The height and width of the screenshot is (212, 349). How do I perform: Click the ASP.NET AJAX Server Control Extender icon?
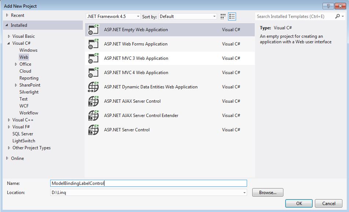pyautogui.click(x=92, y=116)
